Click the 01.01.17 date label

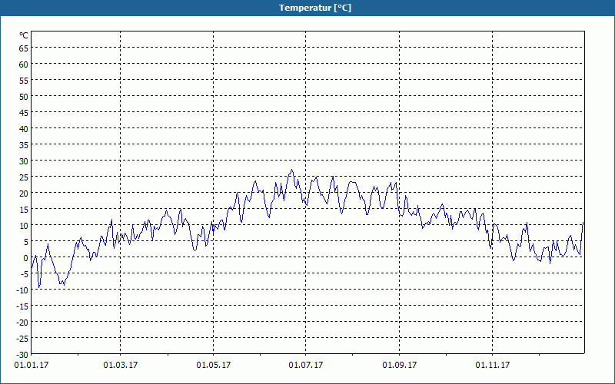point(32,366)
